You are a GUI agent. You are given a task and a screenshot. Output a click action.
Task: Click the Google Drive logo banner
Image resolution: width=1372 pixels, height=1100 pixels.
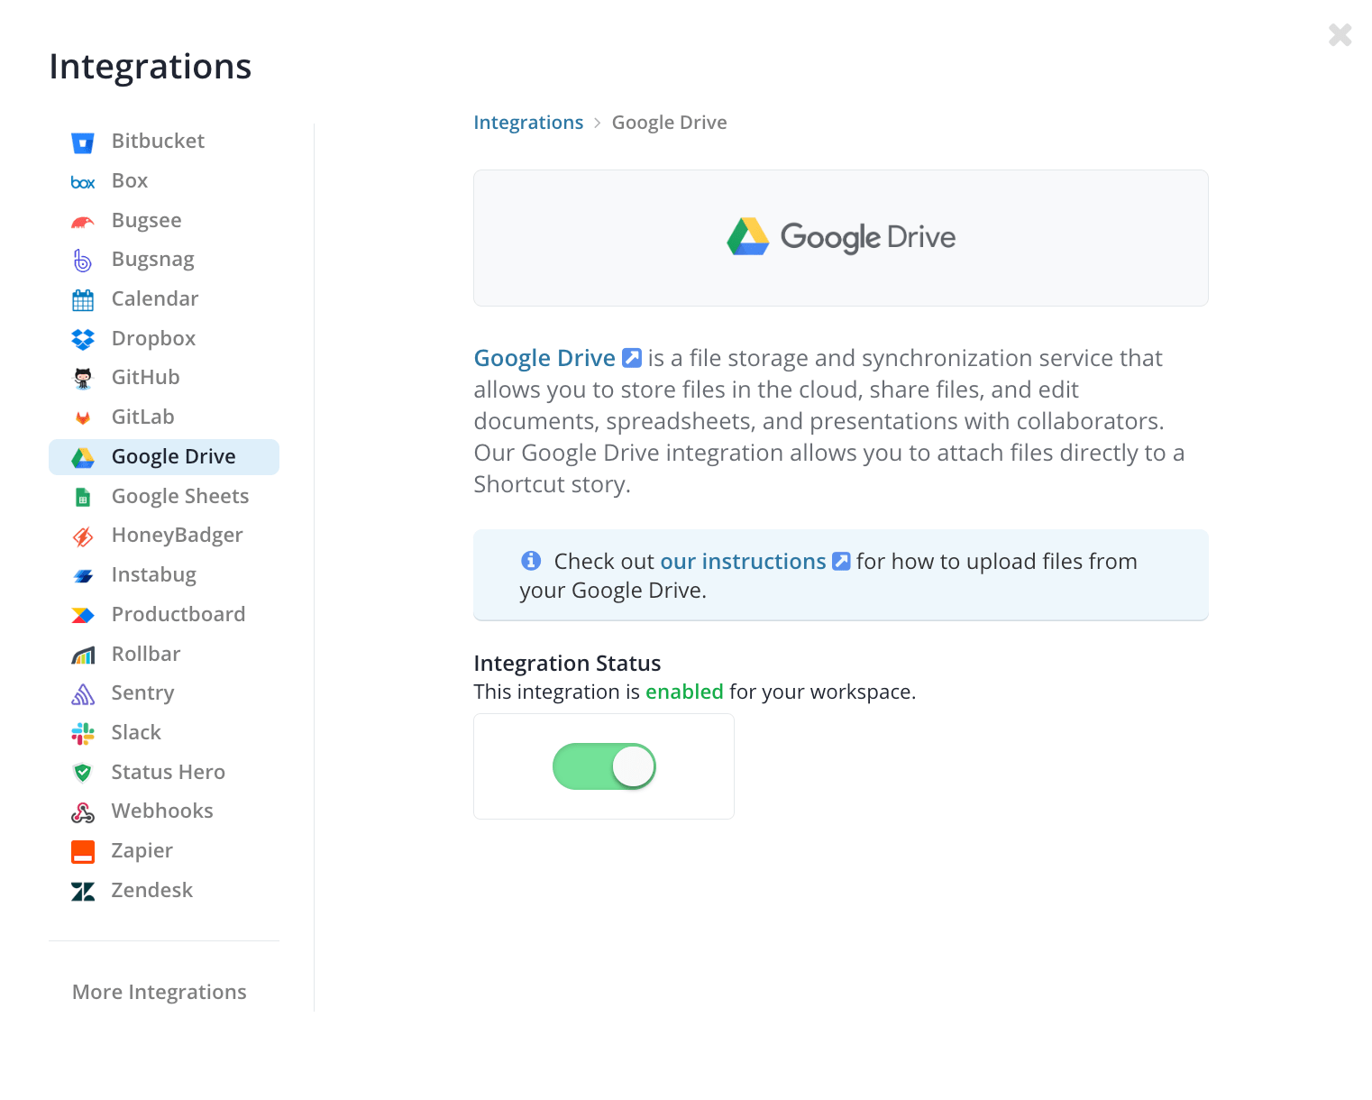[840, 237]
